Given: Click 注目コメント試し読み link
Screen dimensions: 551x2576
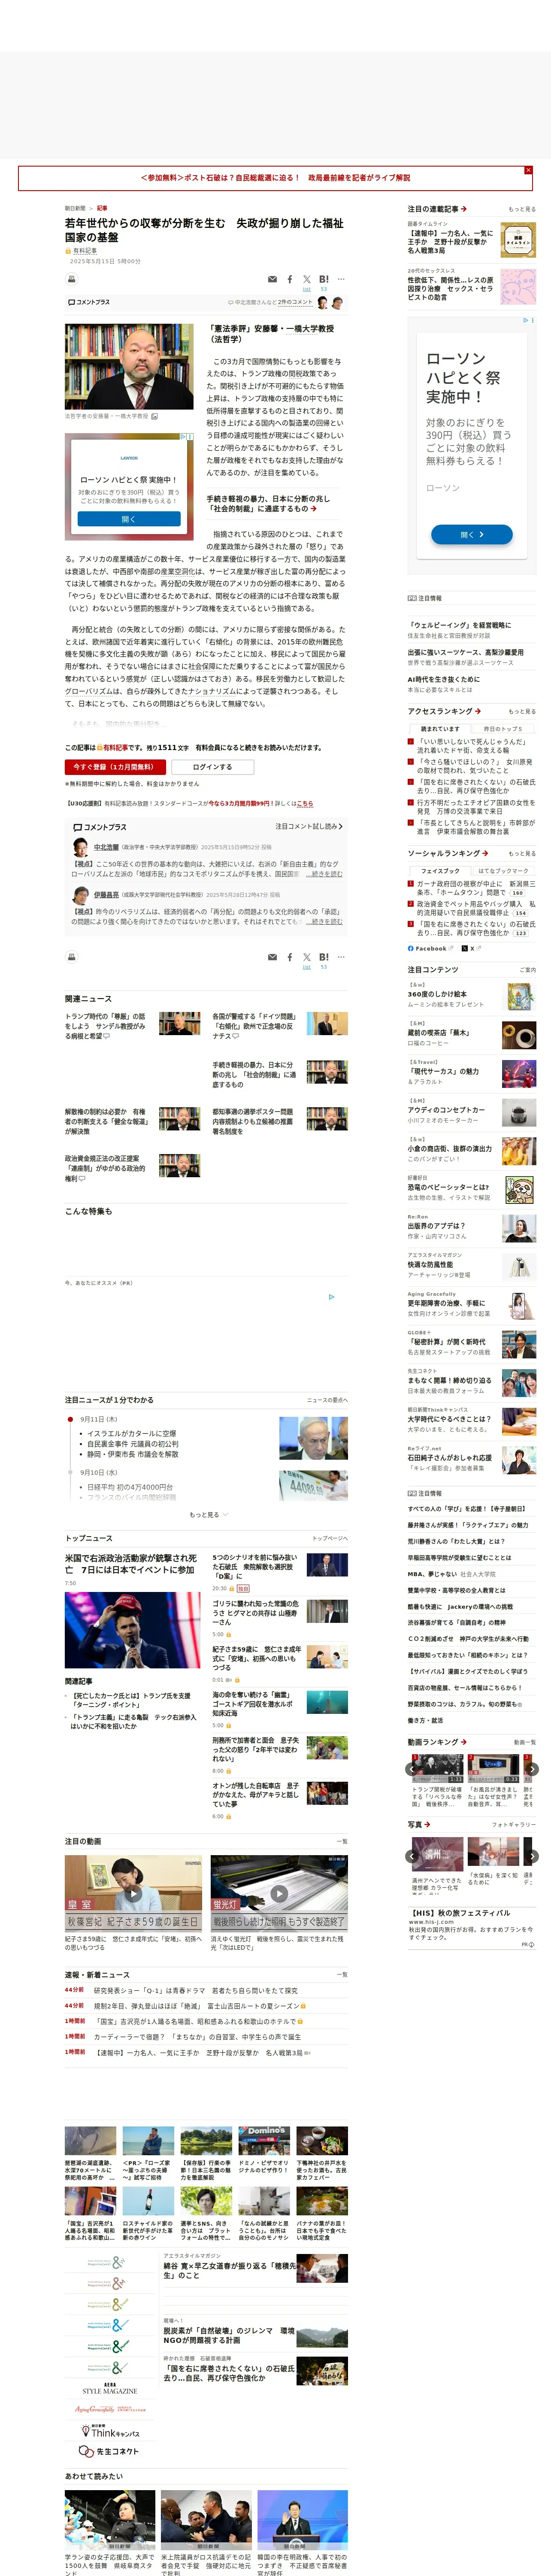Looking at the screenshot, I should tap(308, 826).
